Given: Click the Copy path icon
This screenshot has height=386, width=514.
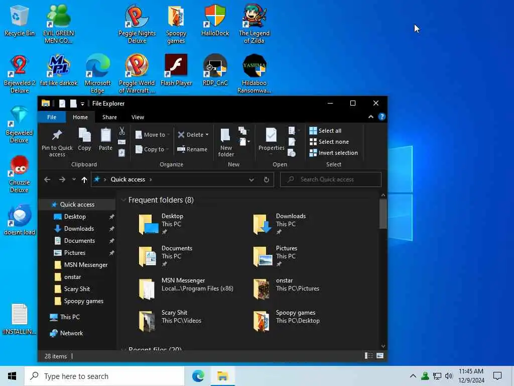Looking at the screenshot, I should (121, 142).
